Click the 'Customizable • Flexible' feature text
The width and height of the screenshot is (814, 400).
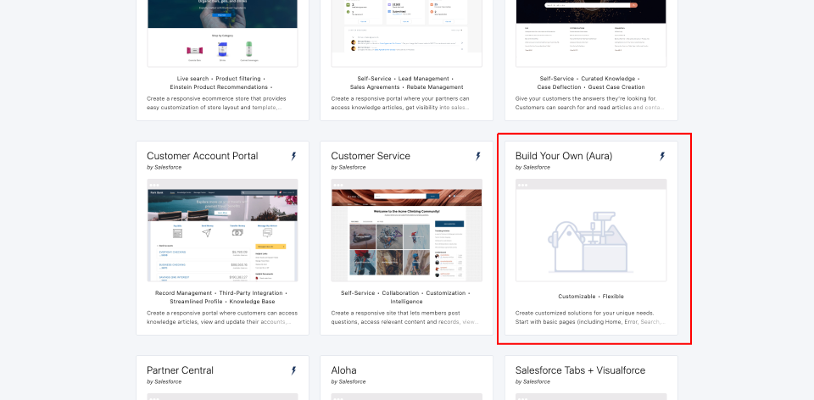(x=590, y=297)
